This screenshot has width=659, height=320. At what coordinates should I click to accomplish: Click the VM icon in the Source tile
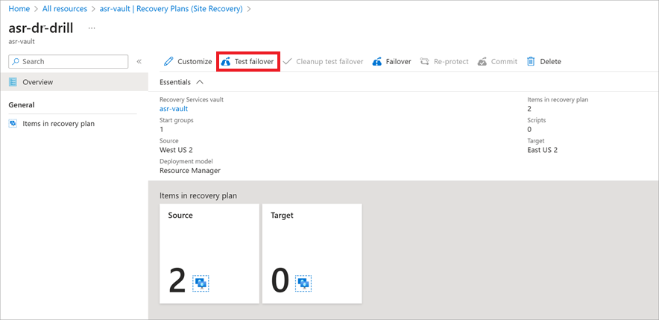pos(201,284)
